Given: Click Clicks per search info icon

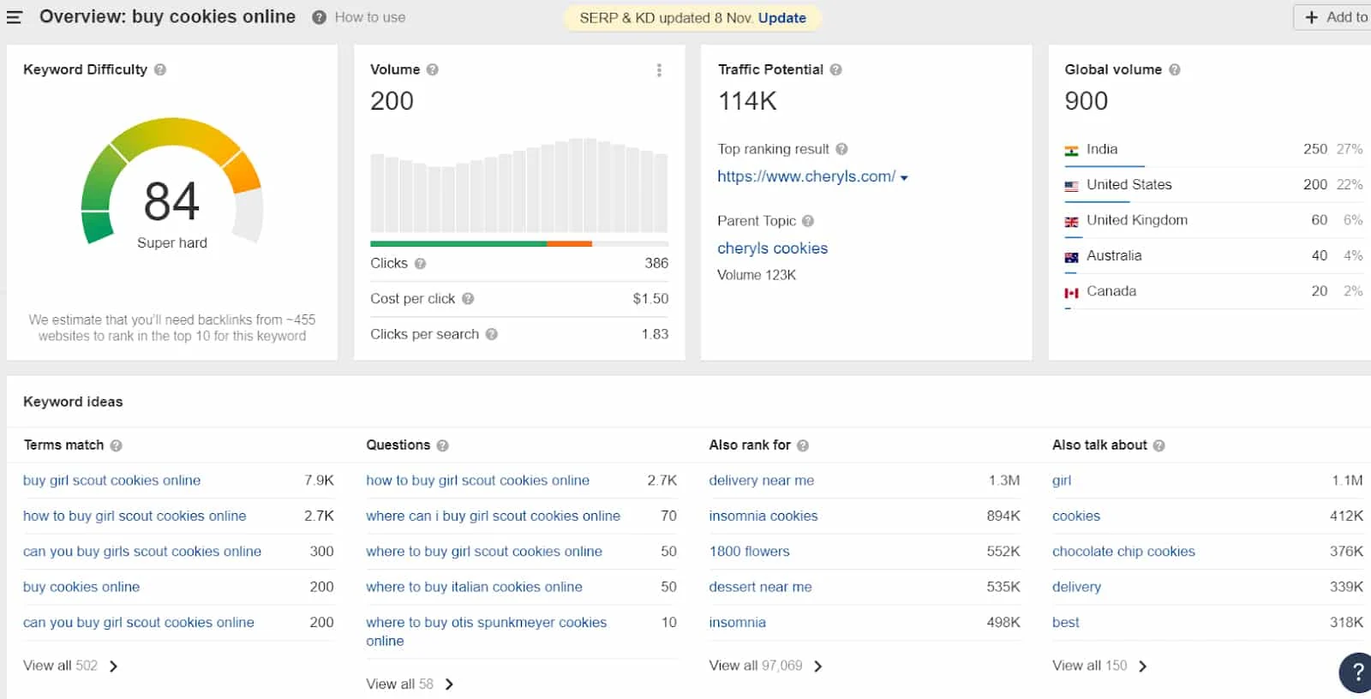Looking at the screenshot, I should [x=492, y=334].
